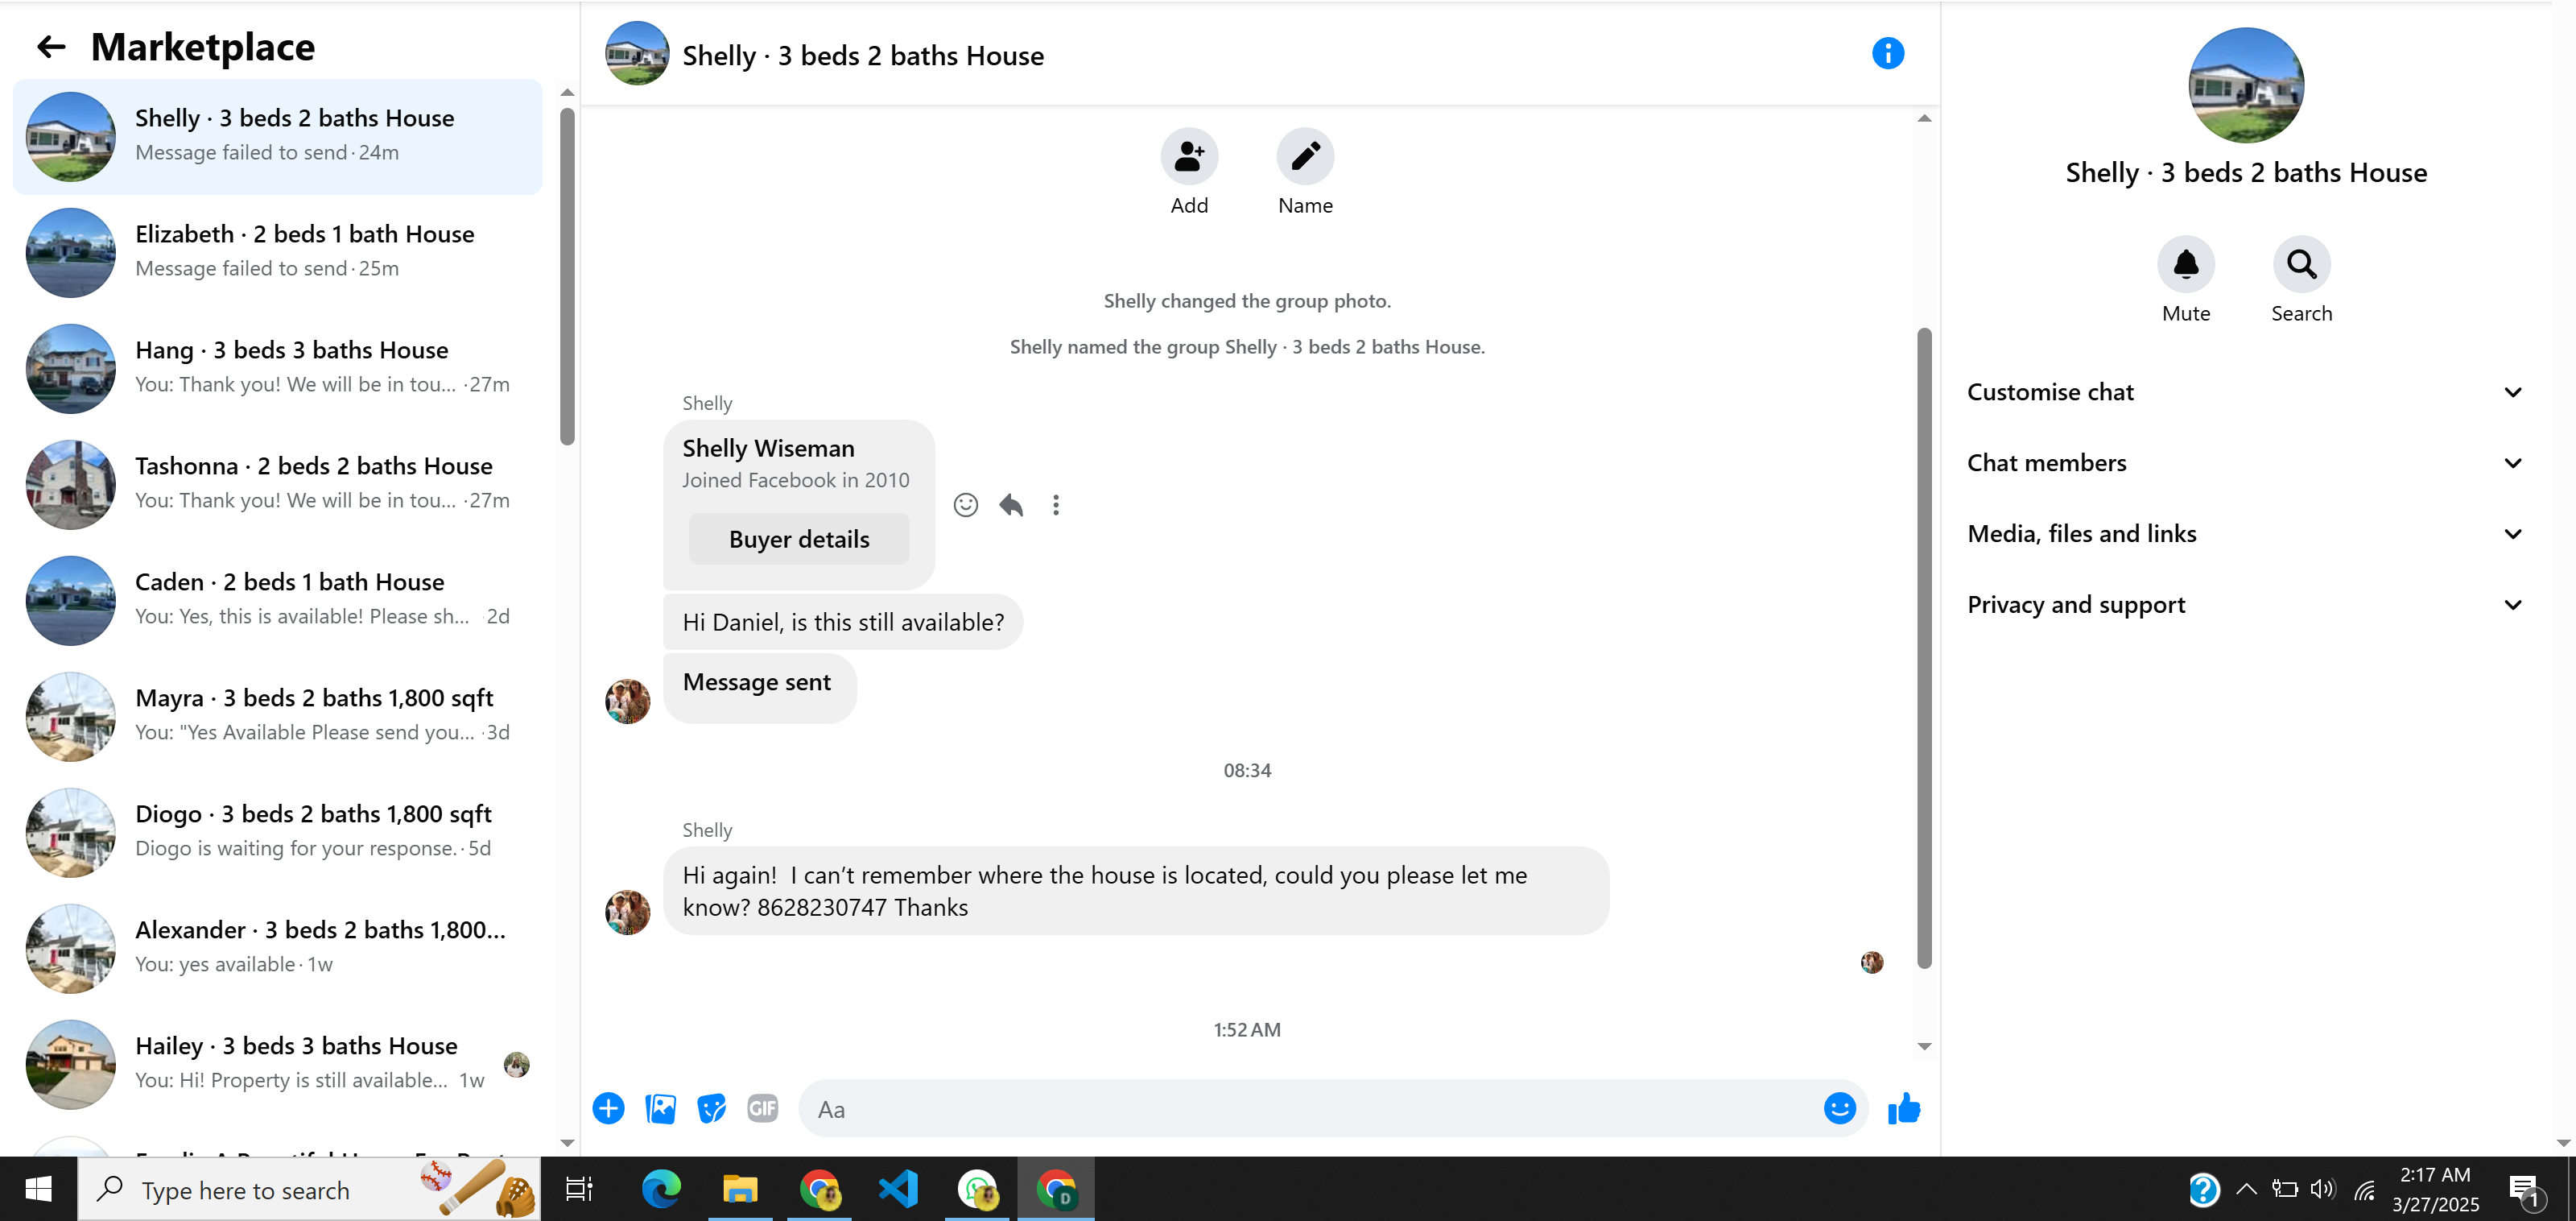
Task: Click the Name pencil edit icon
Action: tap(1305, 157)
